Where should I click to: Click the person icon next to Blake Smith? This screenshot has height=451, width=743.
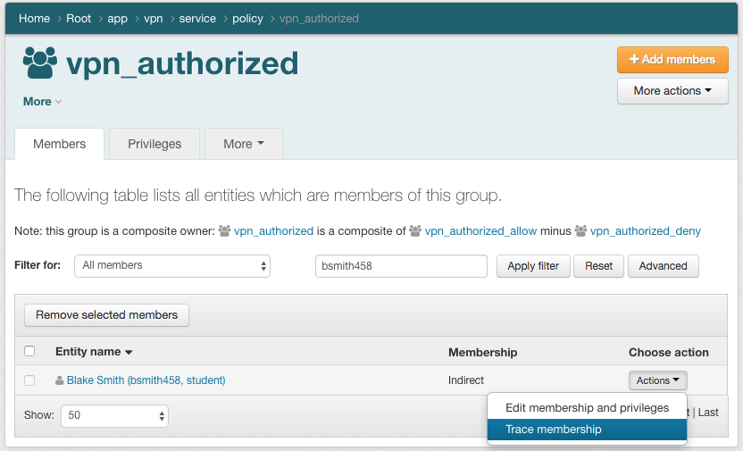(60, 380)
